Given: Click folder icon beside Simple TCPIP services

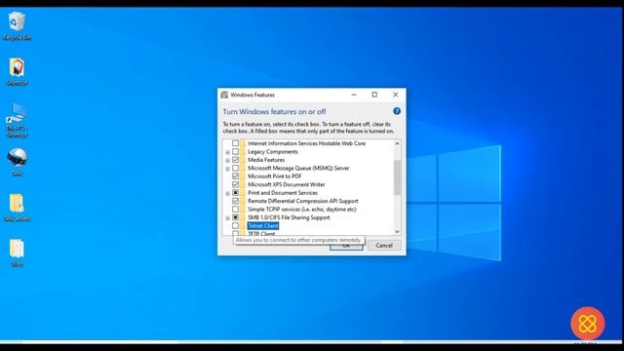Looking at the screenshot, I should (243, 210).
